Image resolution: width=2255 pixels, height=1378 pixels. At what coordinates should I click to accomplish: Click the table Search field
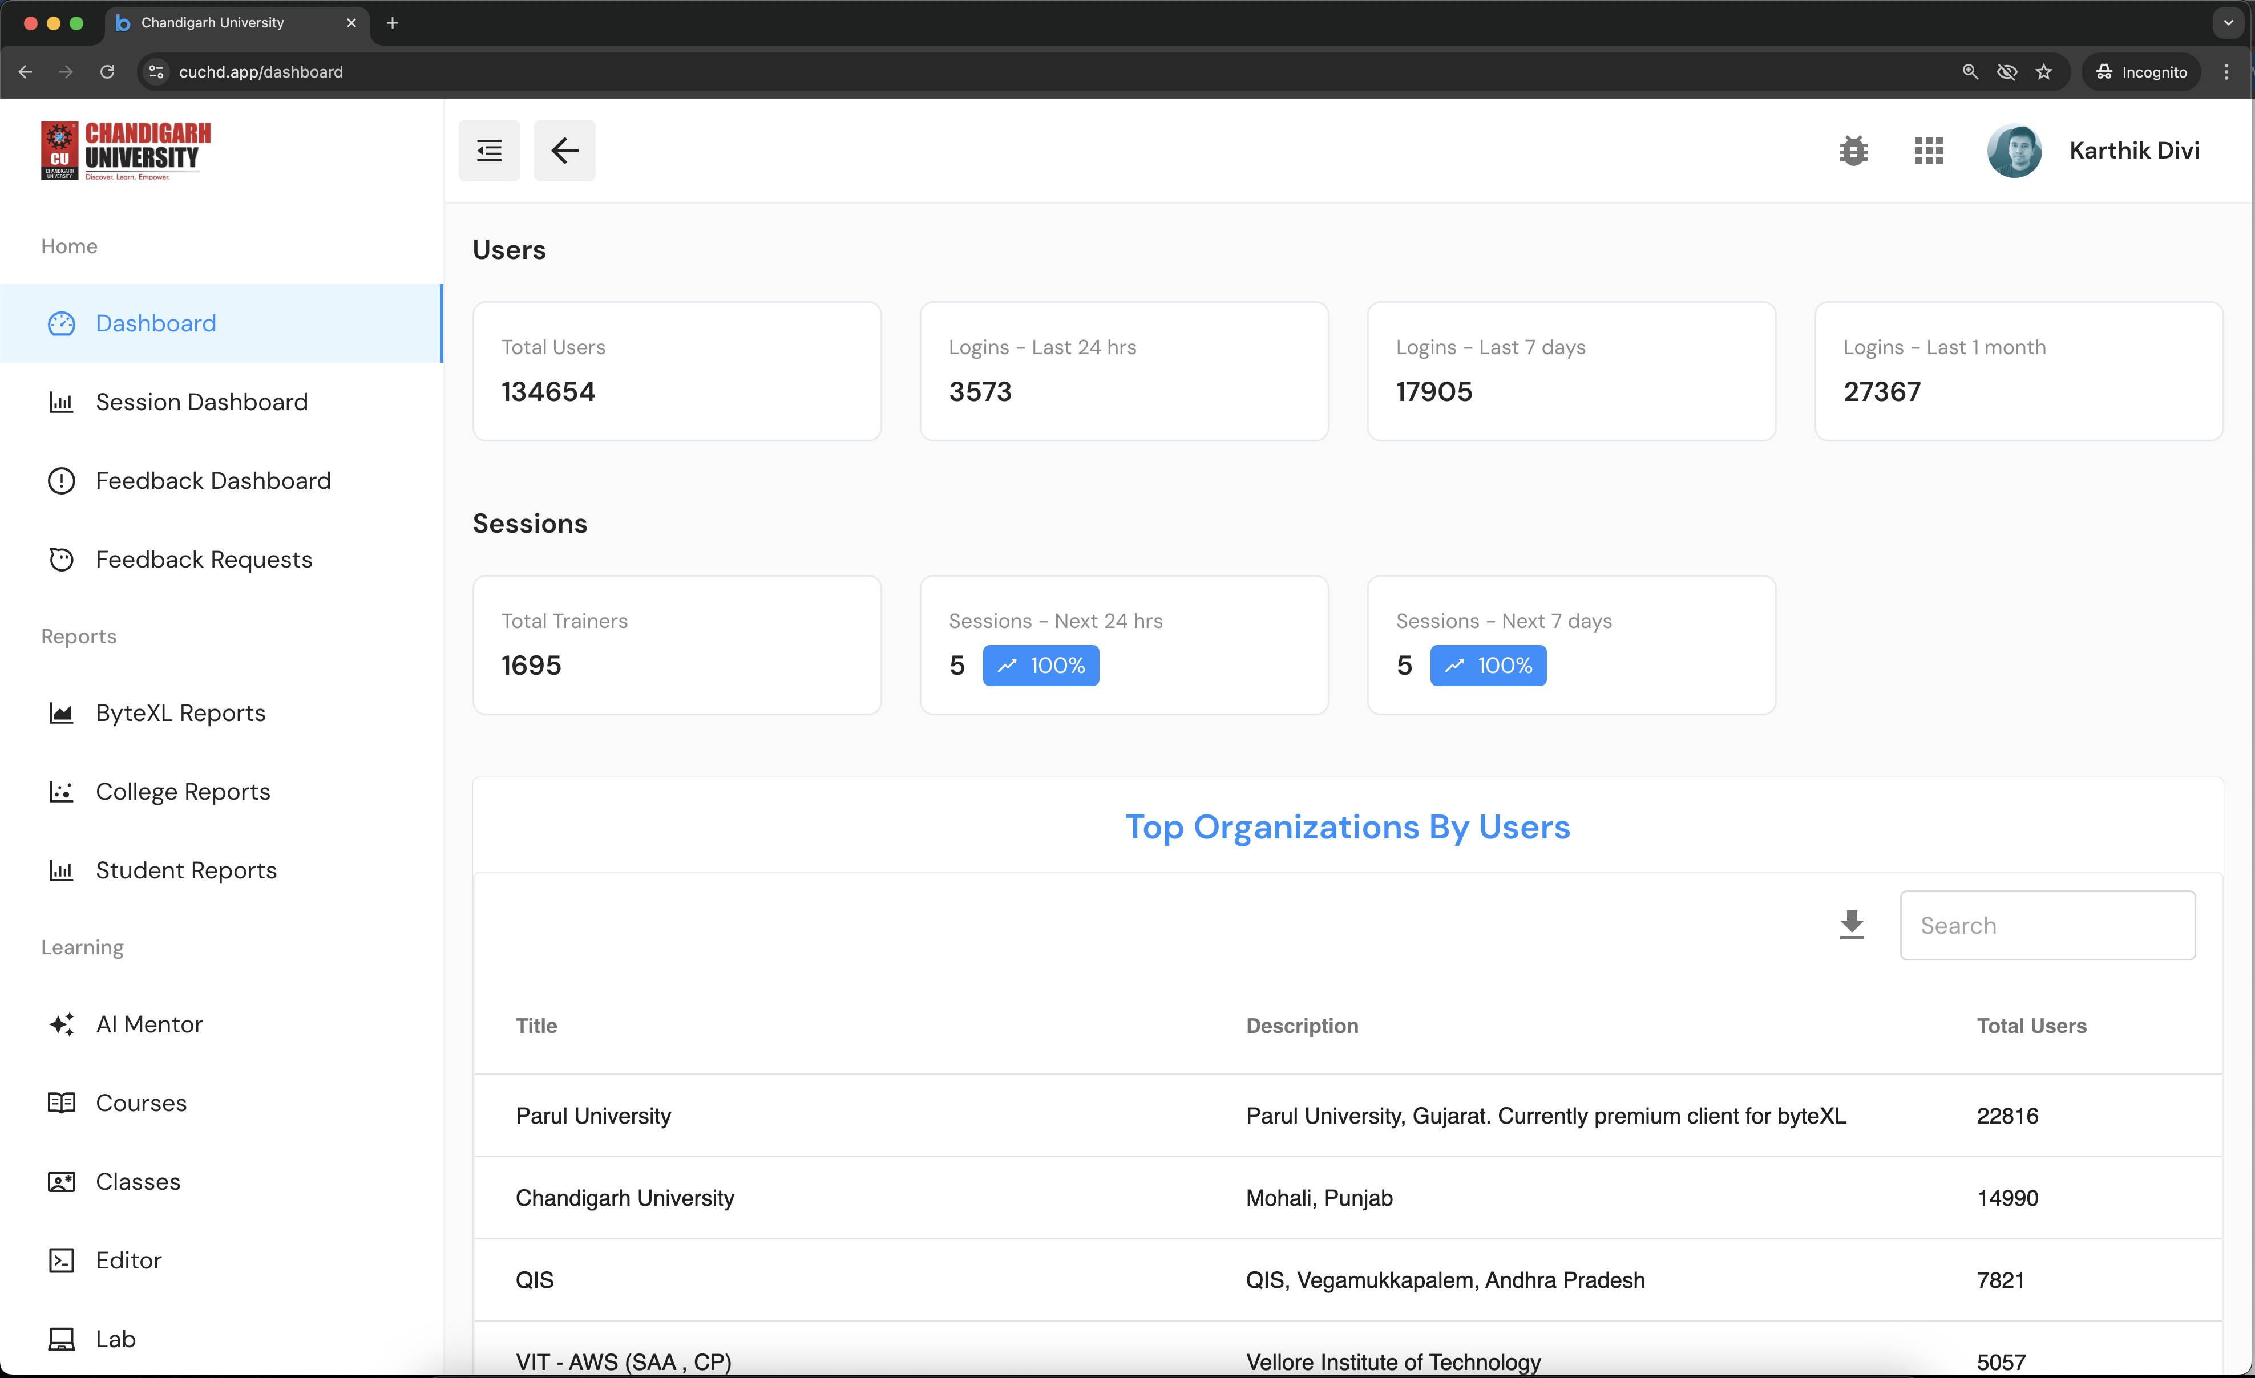point(2047,925)
